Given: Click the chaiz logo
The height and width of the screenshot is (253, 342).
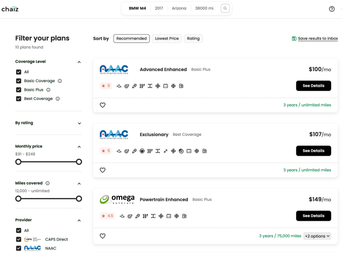Looking at the screenshot, I should (x=10, y=9).
